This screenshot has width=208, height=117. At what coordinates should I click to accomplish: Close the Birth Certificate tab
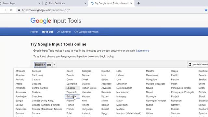pos(85,3)
